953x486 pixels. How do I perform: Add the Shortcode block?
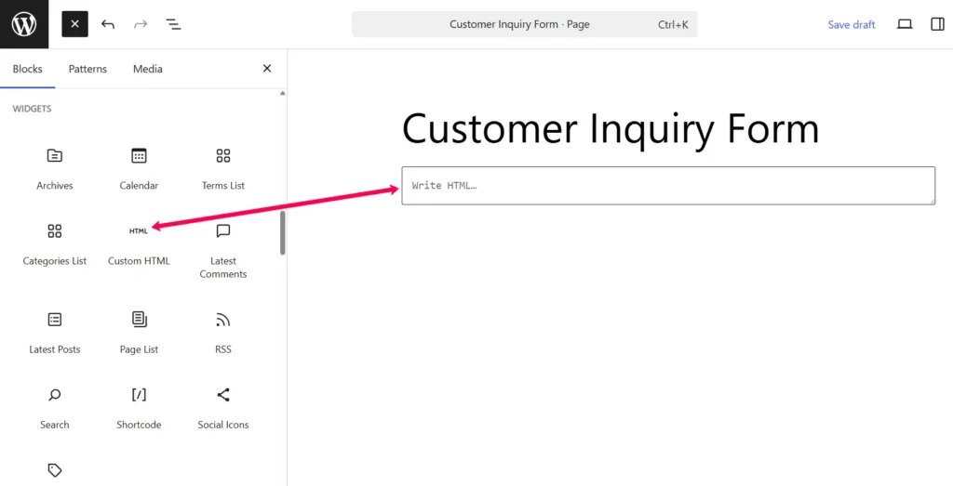139,407
